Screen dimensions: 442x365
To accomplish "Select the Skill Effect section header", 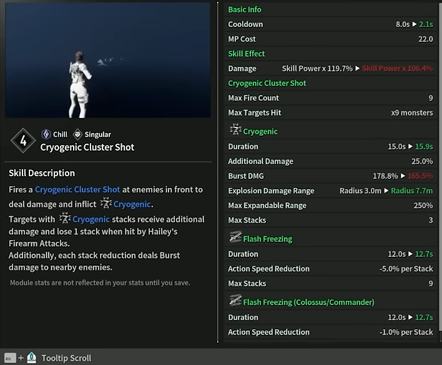I will coord(247,54).
